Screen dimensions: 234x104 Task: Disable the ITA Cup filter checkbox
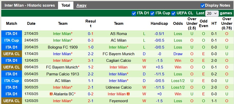[152, 13]
